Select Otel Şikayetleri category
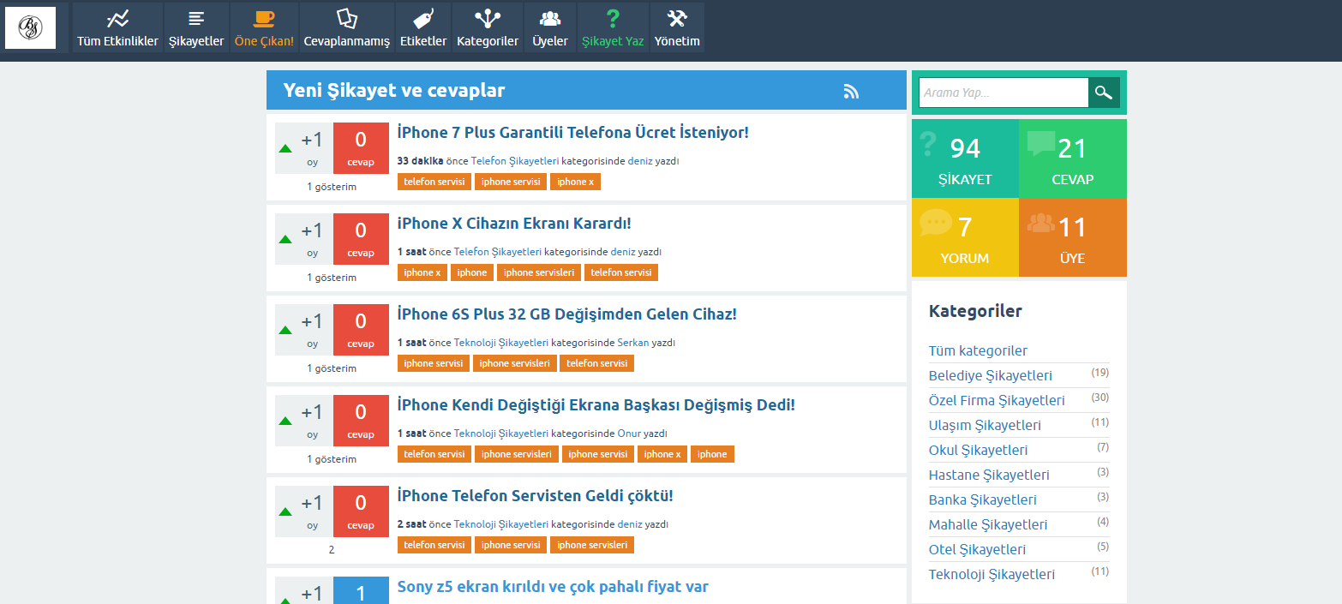 978,549
